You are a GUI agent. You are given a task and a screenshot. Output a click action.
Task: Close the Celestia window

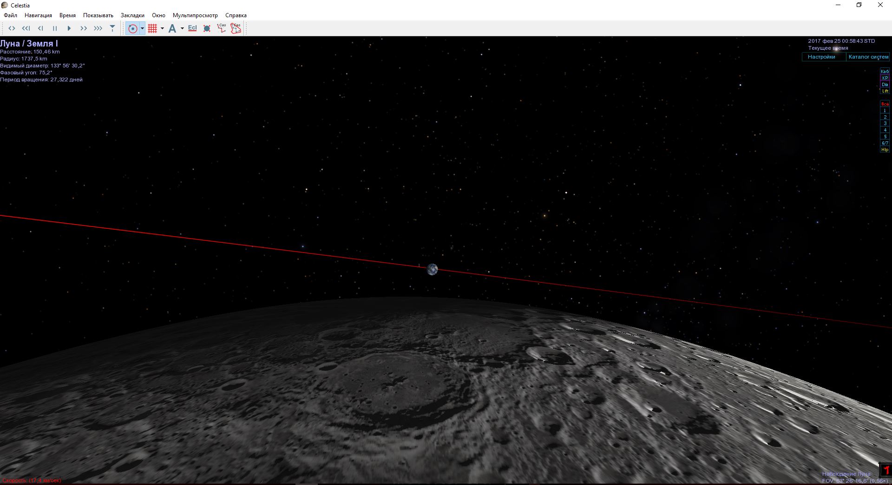tap(880, 5)
